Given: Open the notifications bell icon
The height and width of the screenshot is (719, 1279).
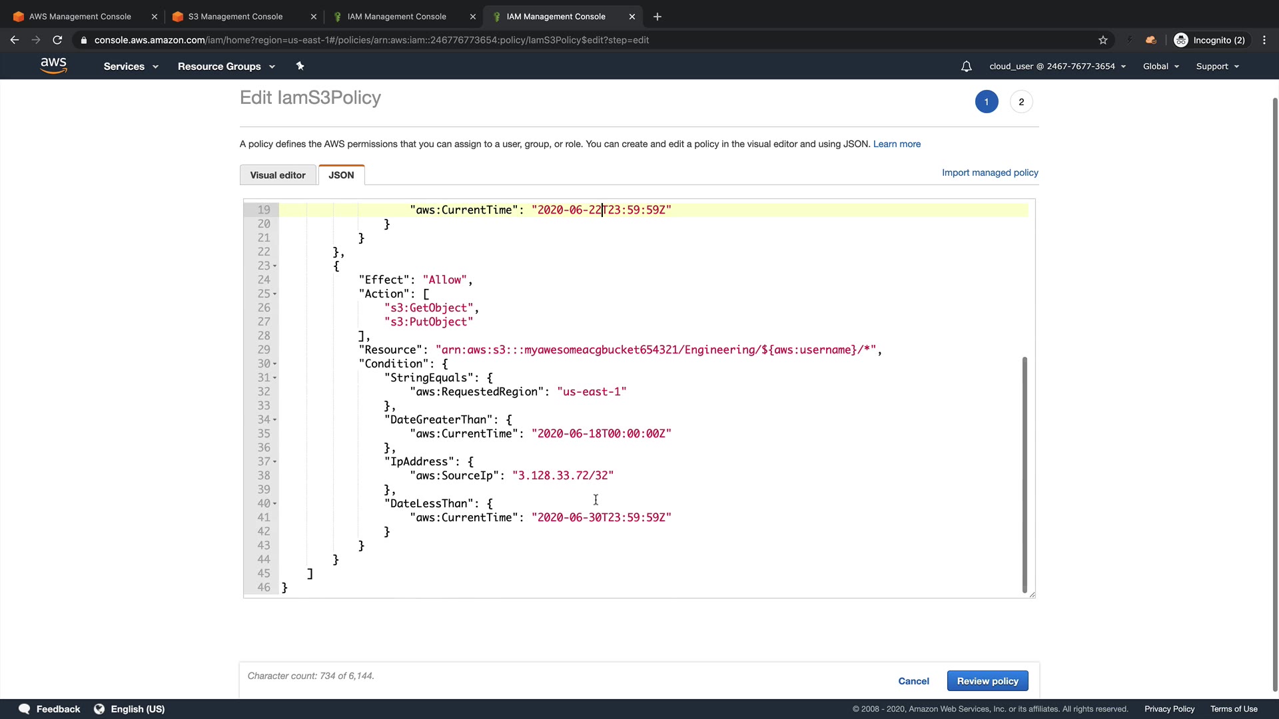Looking at the screenshot, I should click(x=966, y=67).
